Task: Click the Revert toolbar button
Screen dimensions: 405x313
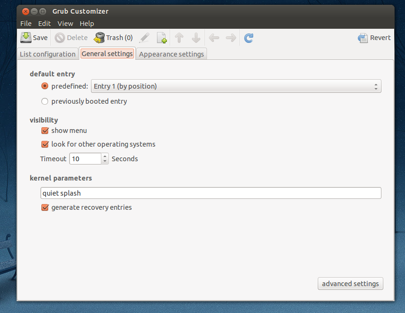Action: click(x=374, y=38)
